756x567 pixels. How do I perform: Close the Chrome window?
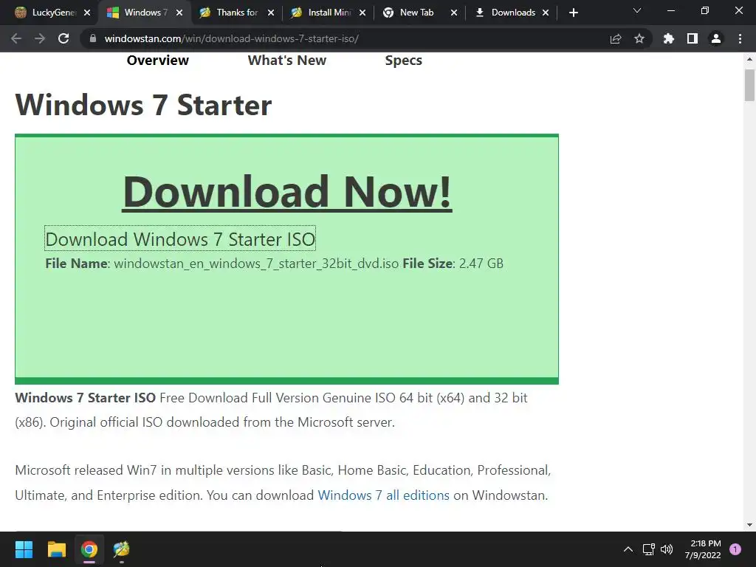click(738, 10)
